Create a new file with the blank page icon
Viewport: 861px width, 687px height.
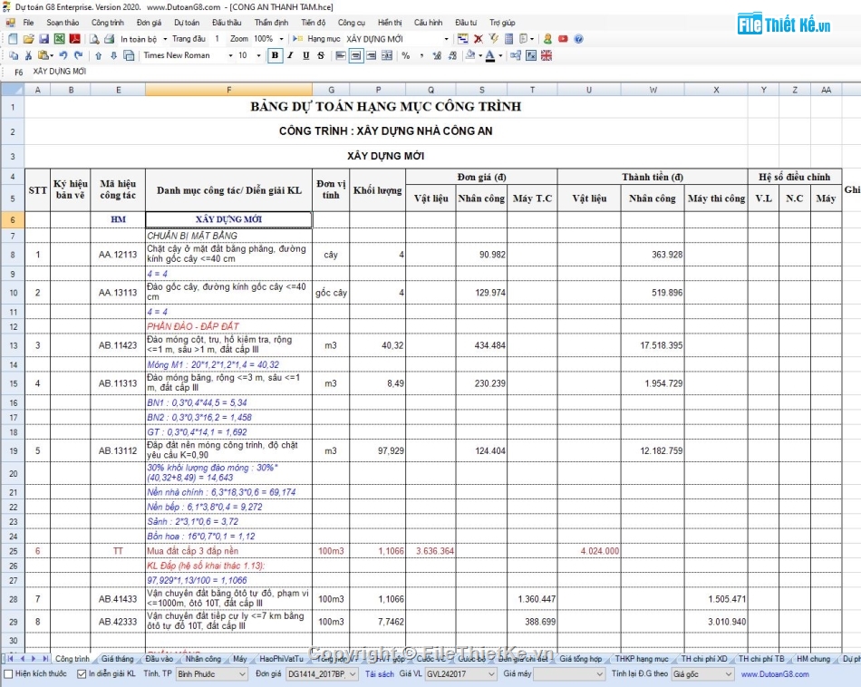click(x=14, y=39)
